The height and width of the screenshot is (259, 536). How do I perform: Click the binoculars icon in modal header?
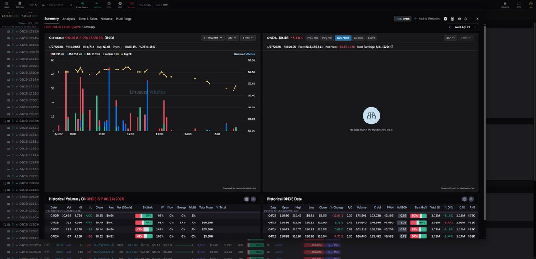459,19
